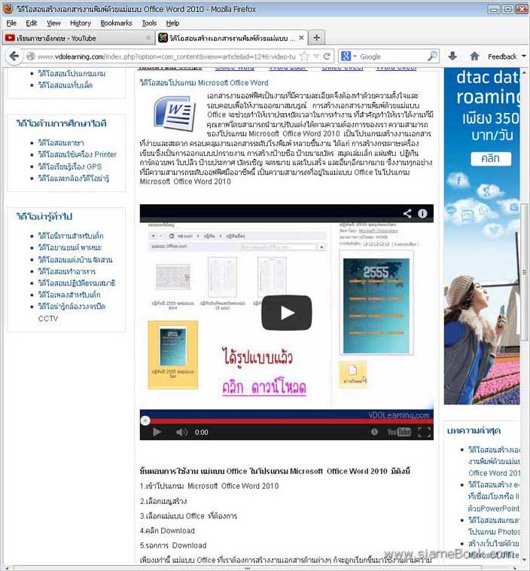This screenshot has width=530, height=571.
Task: Open a new tab with plus button
Action: tap(317, 38)
